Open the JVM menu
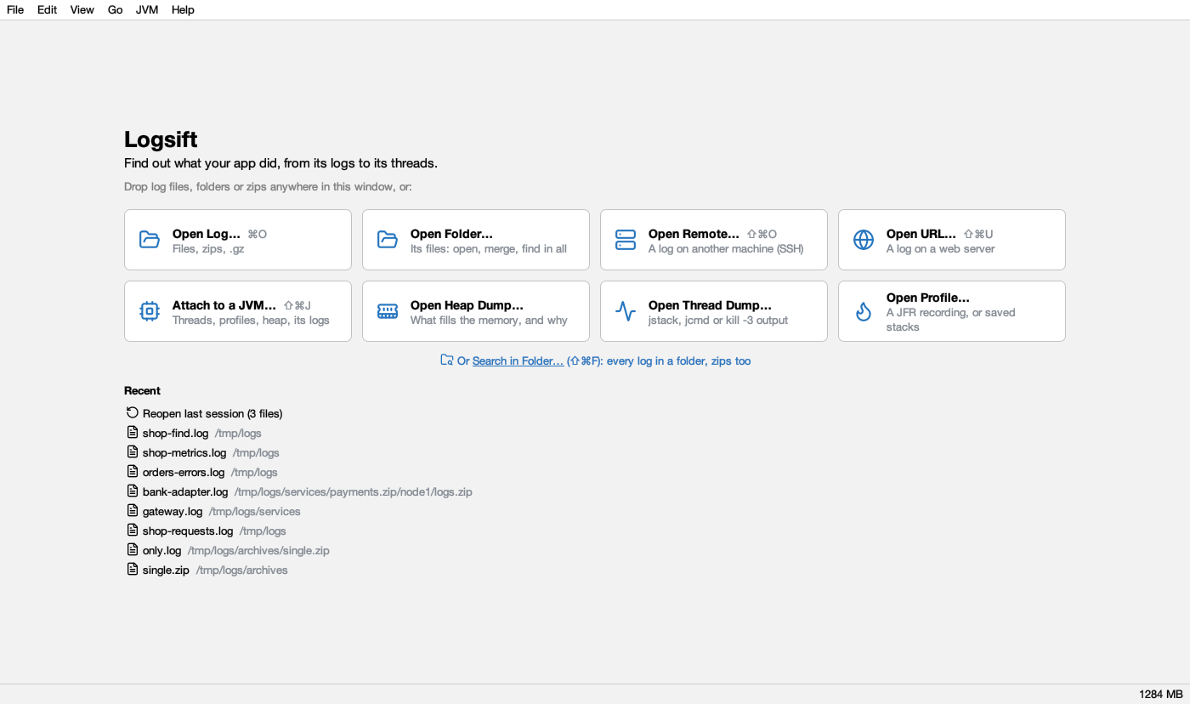Screen dimensions: 1190x704 147,9
